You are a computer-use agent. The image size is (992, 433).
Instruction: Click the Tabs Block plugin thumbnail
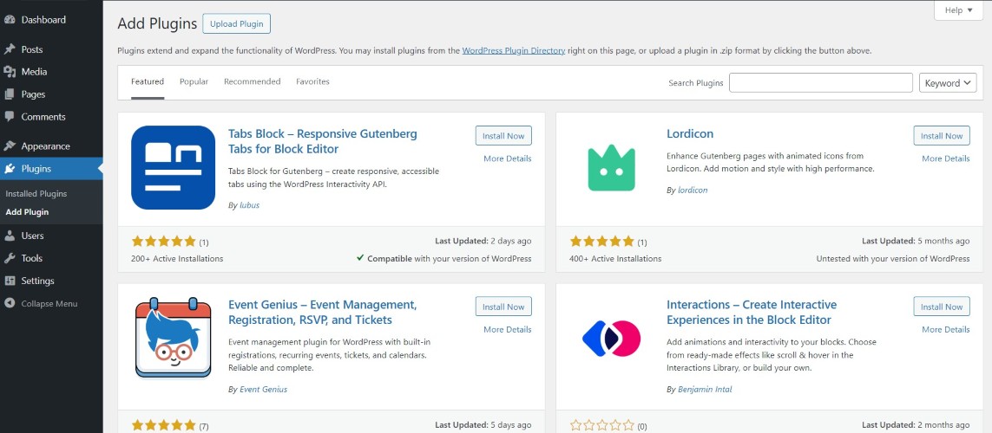(x=174, y=168)
